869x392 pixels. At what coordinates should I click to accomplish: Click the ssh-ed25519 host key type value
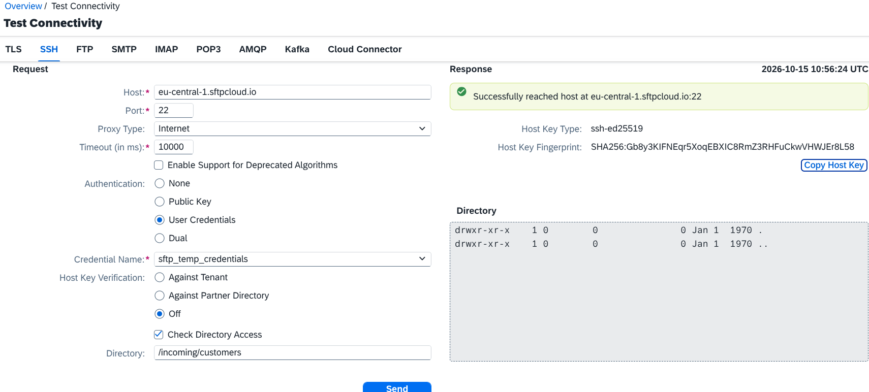616,128
